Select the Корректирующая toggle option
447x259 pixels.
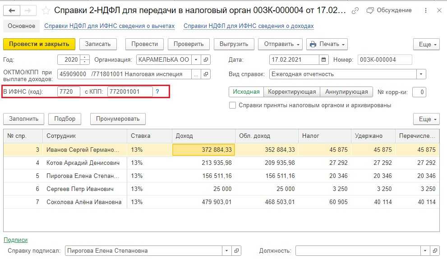(x=292, y=92)
